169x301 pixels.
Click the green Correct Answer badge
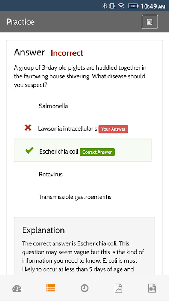coord(97,152)
